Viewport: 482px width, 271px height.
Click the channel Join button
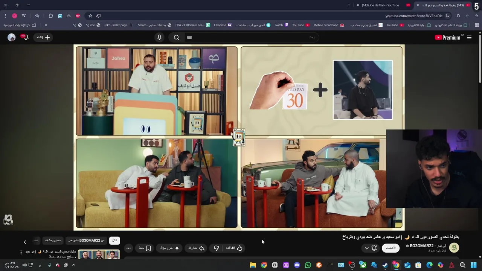(390, 248)
